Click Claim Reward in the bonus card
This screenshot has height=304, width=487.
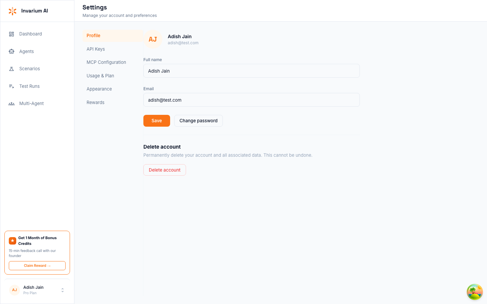(x=37, y=265)
